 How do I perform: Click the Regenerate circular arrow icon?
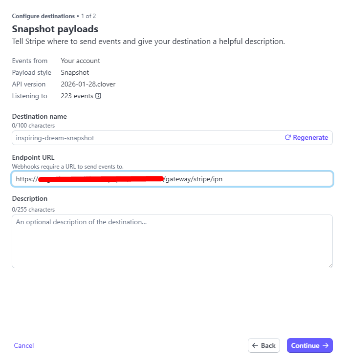288,138
